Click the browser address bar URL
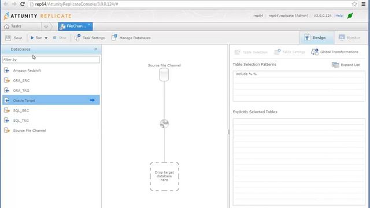 coord(77,4)
